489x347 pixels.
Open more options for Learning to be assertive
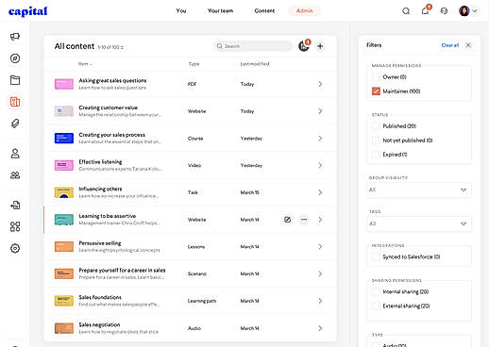[304, 220]
